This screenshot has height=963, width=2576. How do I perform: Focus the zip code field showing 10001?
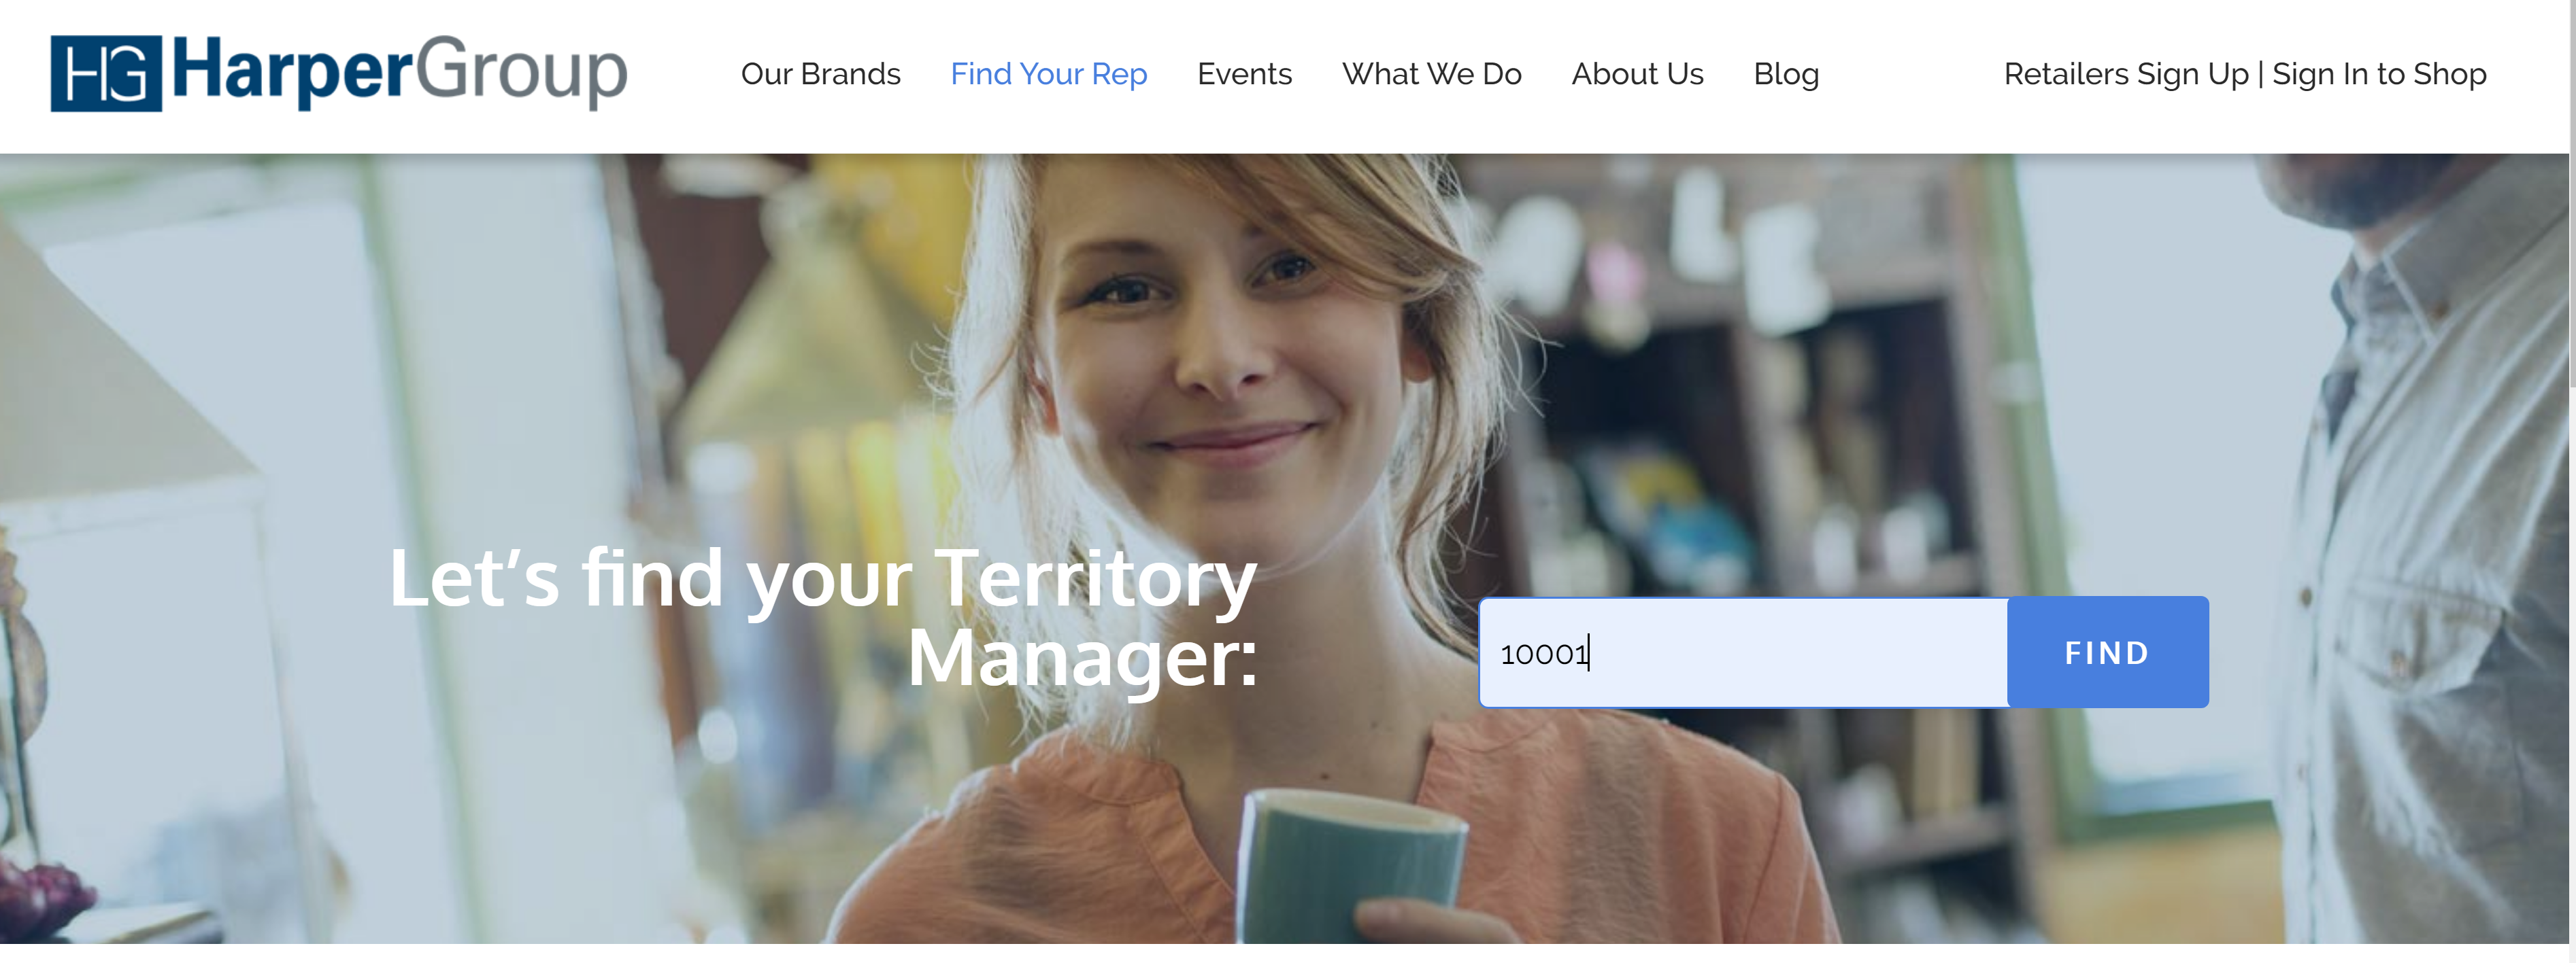[x=1743, y=653]
